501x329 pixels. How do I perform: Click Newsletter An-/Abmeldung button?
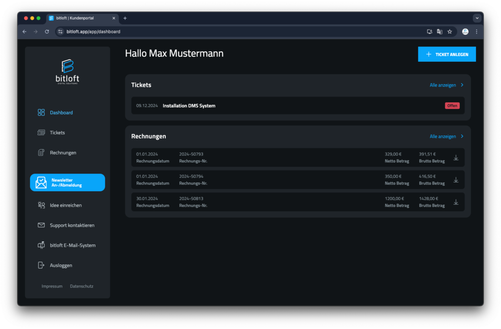coord(68,183)
